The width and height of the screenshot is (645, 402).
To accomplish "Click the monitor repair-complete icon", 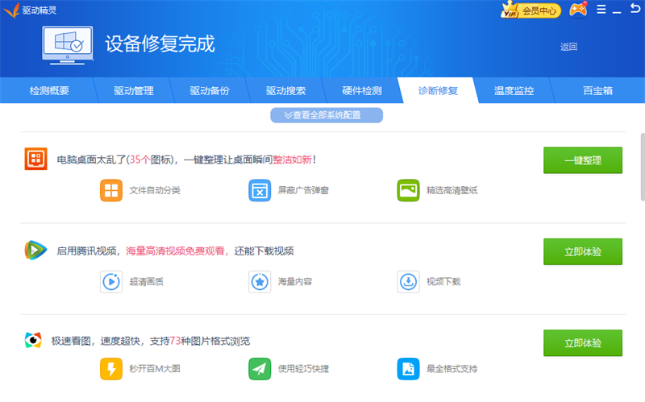I will coord(68,45).
